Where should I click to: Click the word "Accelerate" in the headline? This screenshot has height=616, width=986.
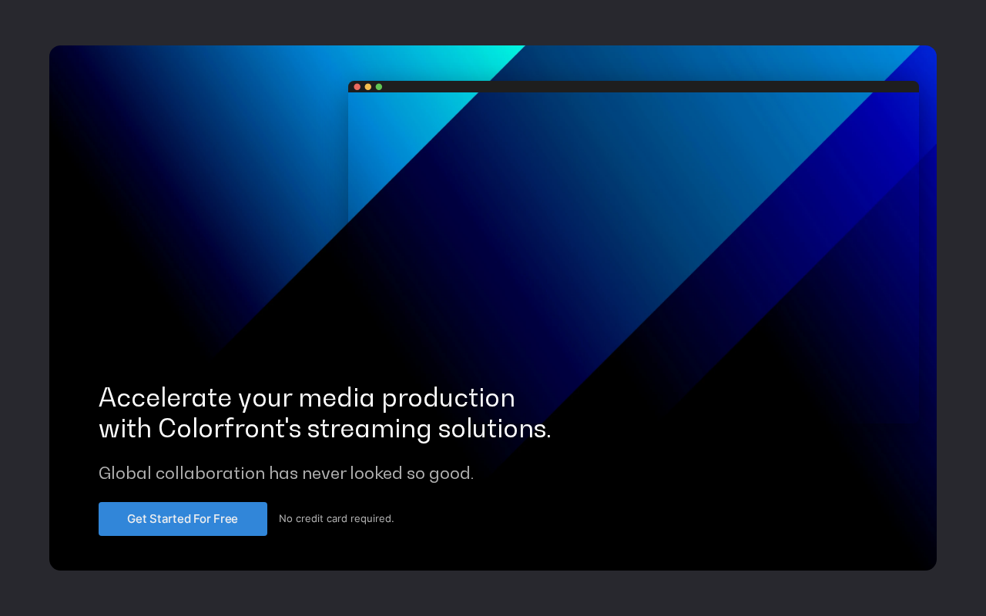click(x=165, y=398)
